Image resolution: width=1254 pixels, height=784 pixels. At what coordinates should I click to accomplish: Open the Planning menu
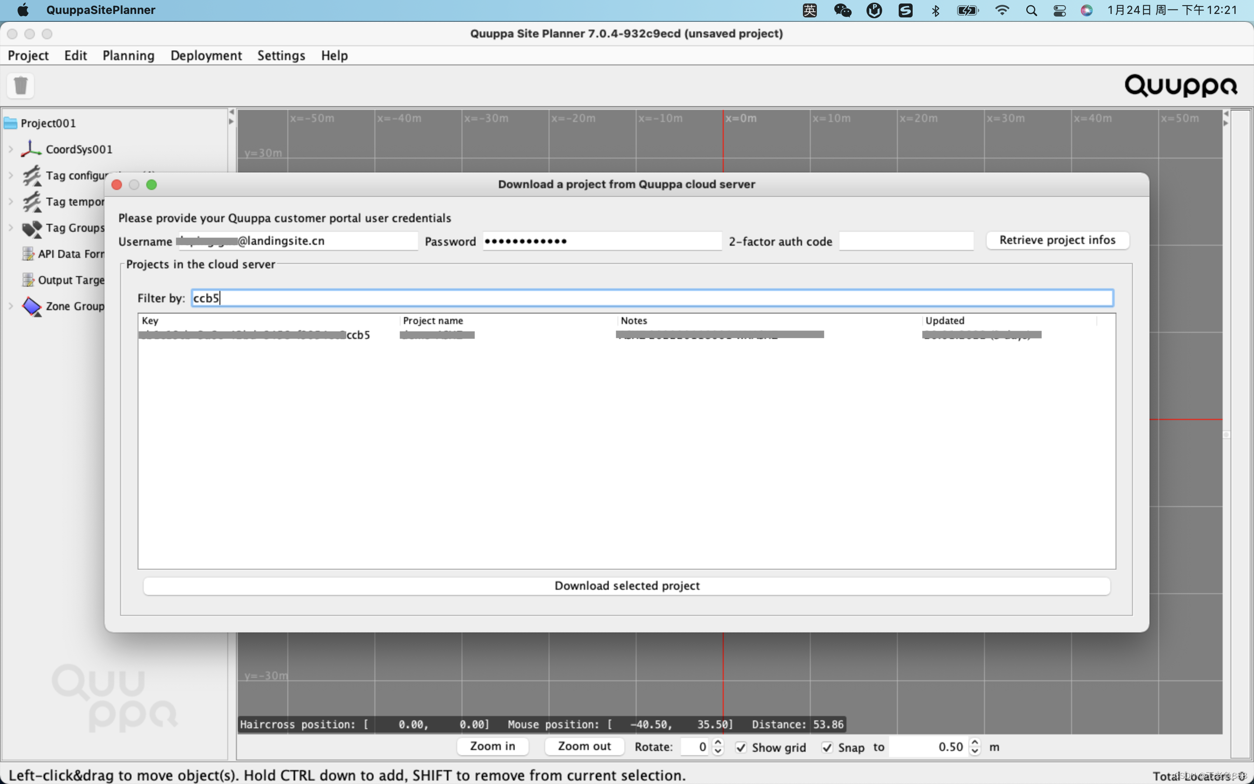pyautogui.click(x=128, y=55)
